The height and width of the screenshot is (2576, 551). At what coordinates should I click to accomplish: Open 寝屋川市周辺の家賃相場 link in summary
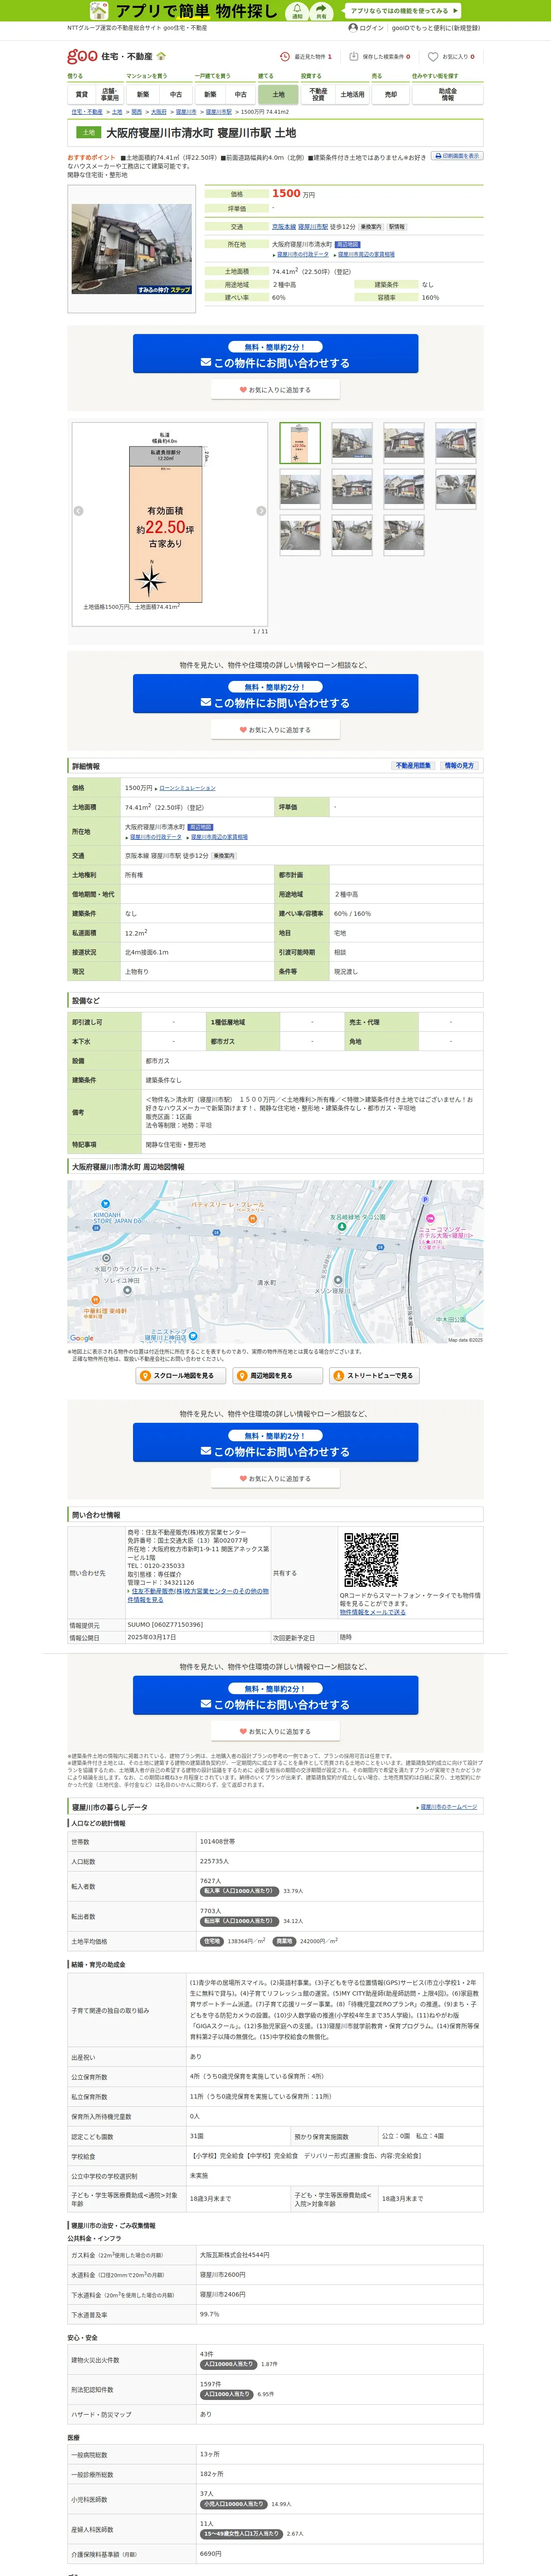[x=366, y=255]
